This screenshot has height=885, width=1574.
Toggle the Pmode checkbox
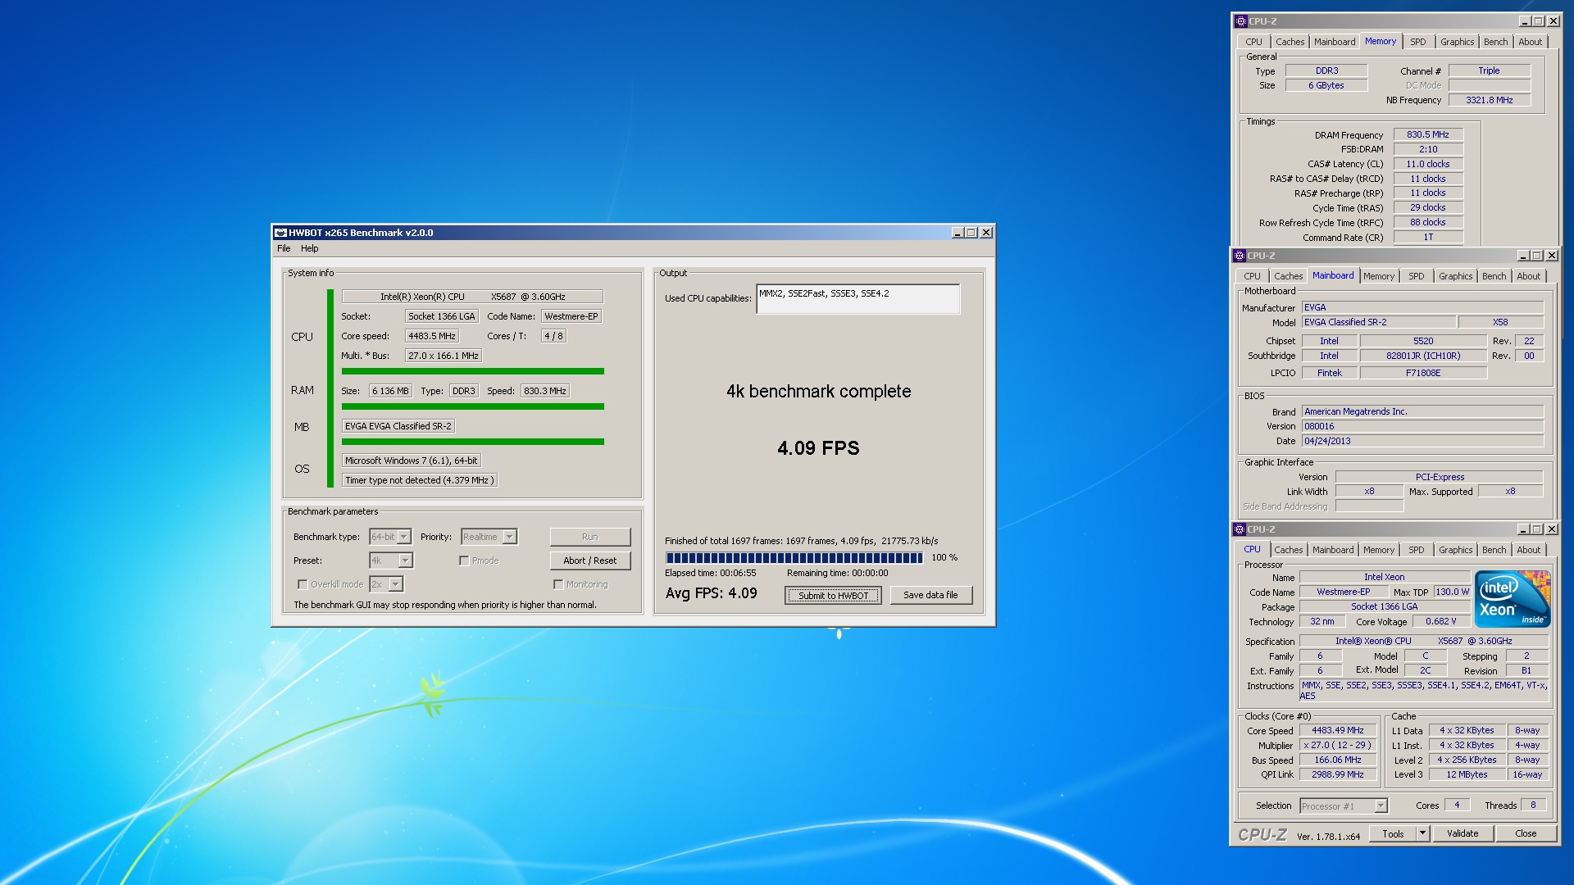click(464, 560)
